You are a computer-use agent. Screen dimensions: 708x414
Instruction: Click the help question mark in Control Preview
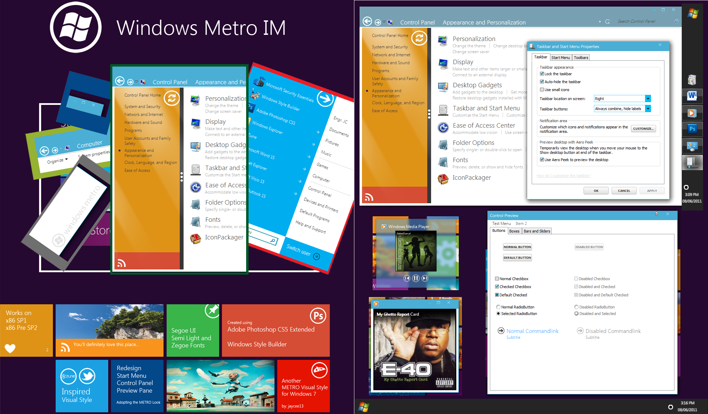[x=656, y=214]
